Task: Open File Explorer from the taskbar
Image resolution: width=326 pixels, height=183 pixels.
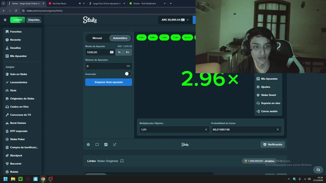Action: [13, 179]
